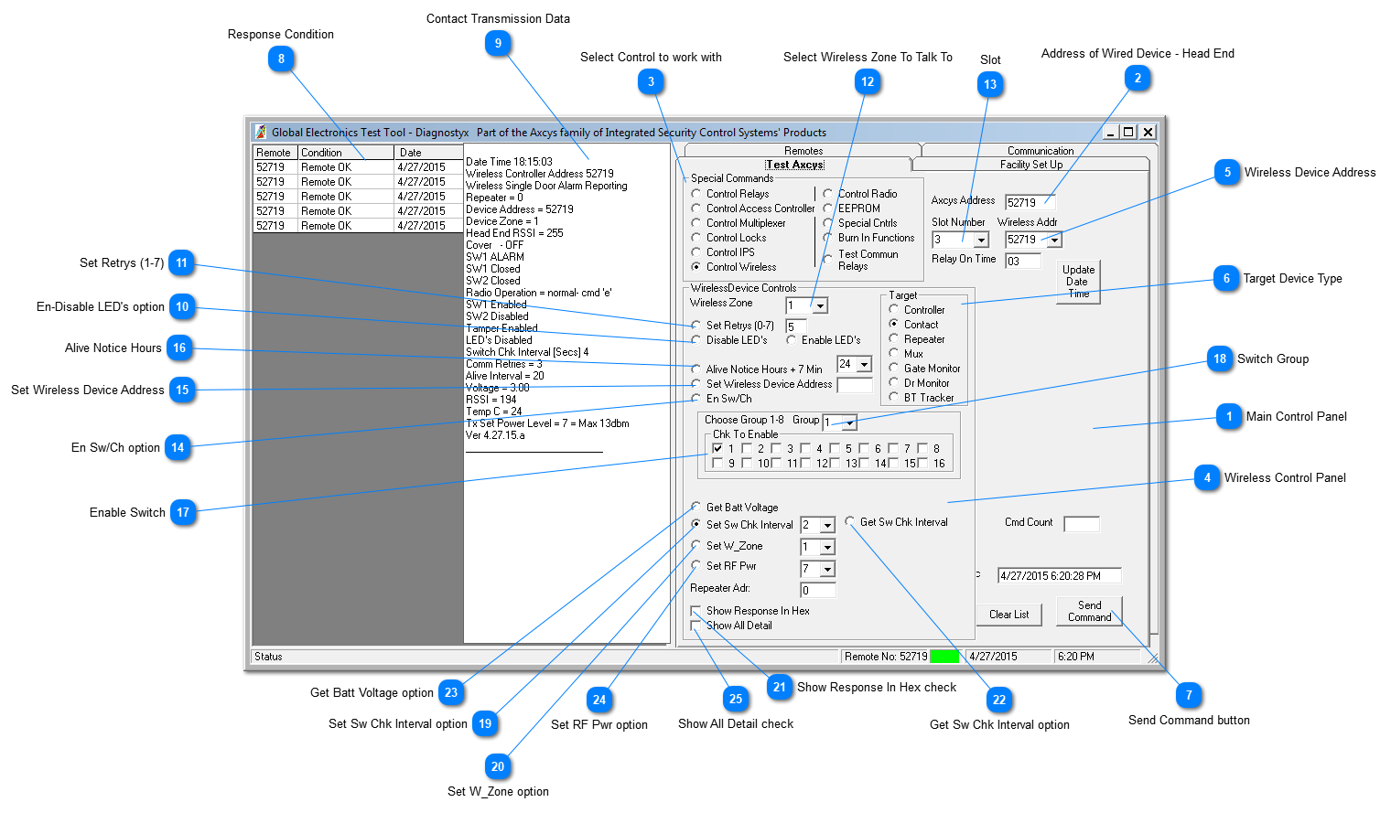Uncheck switch 1 under Chk To Enable
1391x813 pixels.
[x=717, y=449]
